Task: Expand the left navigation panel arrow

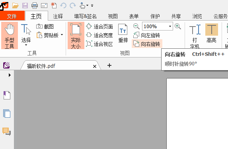Action: tap(10, 75)
